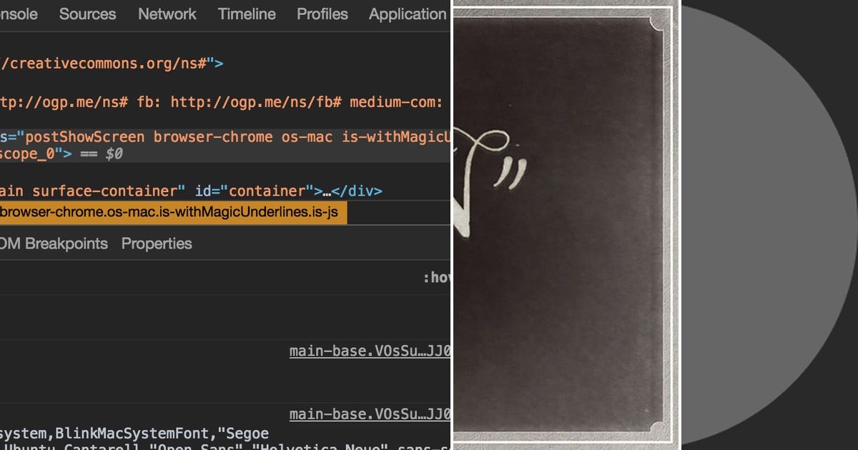This screenshot has width=858, height=450.
Task: Open the Application panel
Action: tap(407, 14)
